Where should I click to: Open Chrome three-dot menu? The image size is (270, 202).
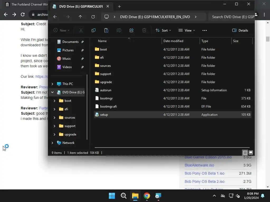coord(264,14)
